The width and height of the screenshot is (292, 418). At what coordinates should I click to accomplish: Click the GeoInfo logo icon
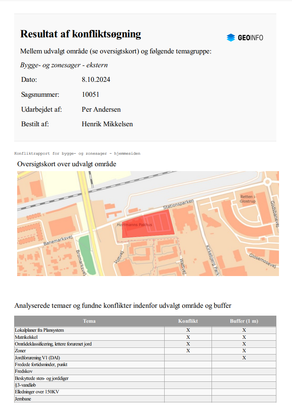pyautogui.click(x=231, y=38)
